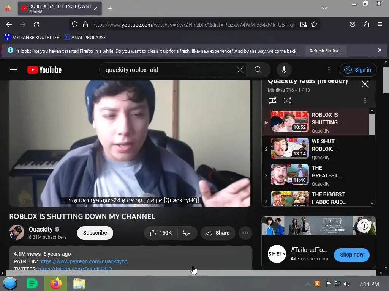Search with your voice microphone

[x=284, y=70]
